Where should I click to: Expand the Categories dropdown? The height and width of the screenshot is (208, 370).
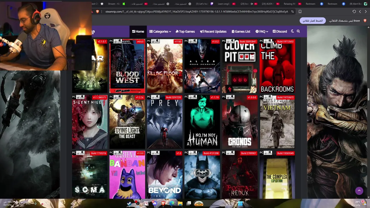tap(160, 31)
